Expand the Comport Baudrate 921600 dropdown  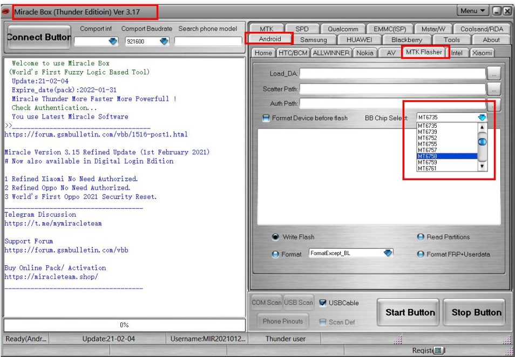click(164, 42)
